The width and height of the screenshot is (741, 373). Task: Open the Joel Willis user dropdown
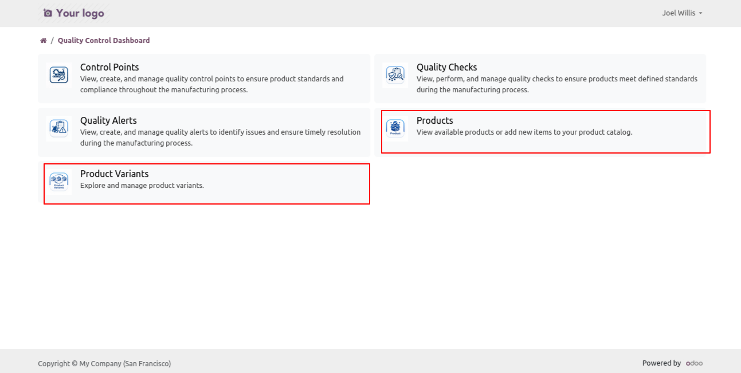click(682, 13)
